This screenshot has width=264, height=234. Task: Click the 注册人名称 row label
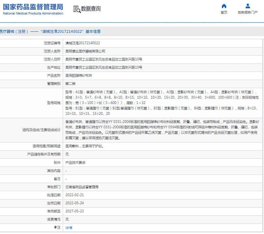tap(52, 51)
